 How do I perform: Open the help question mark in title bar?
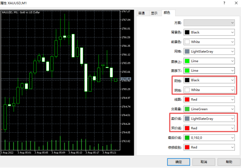pyautogui.click(x=224, y=3)
